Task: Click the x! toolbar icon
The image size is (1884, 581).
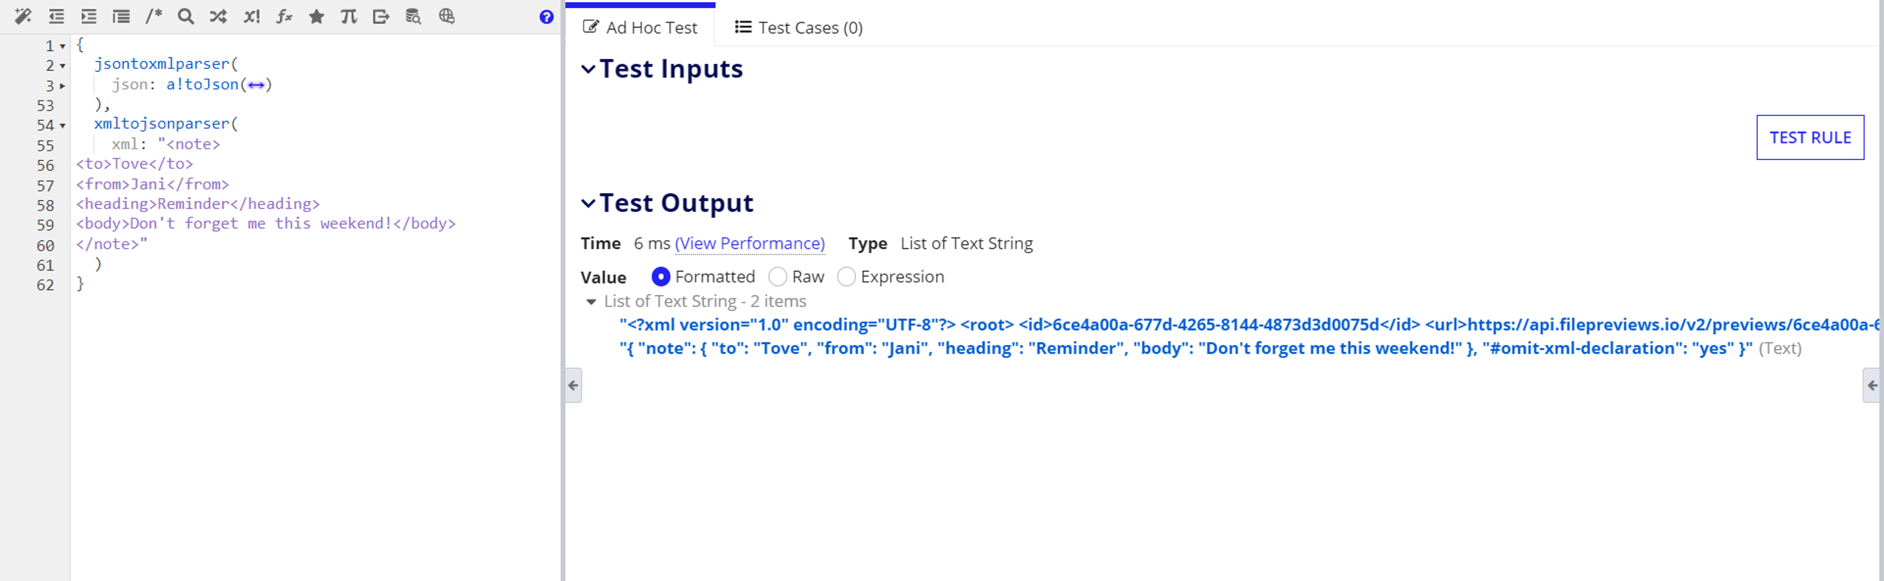Action: click(252, 16)
